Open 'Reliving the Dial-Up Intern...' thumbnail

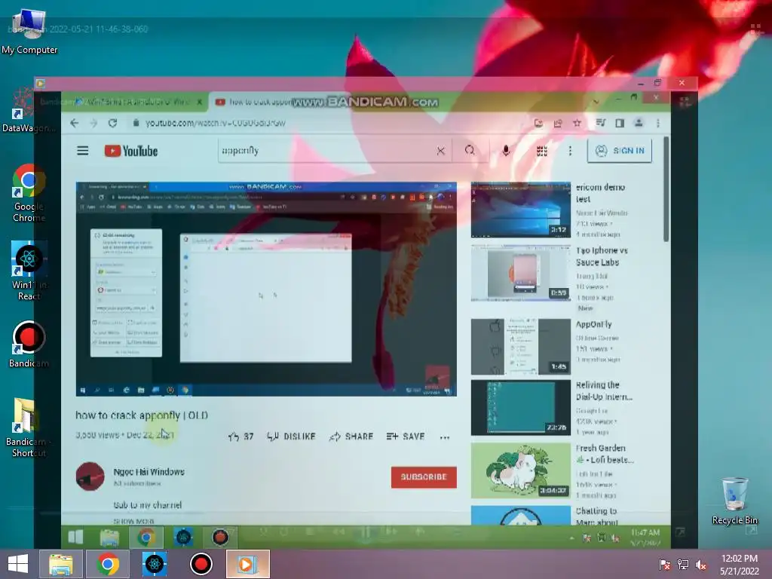coord(521,408)
